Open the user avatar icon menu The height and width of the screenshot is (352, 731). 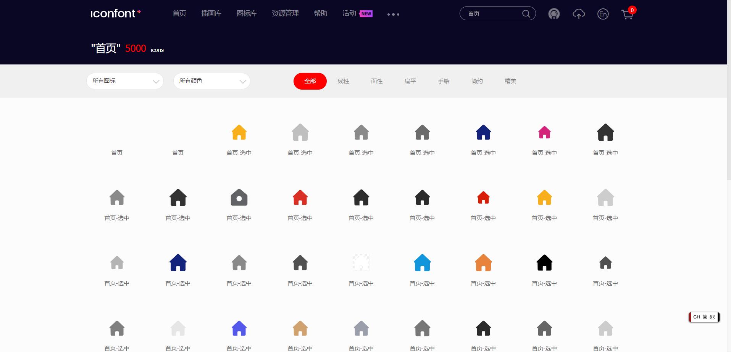pyautogui.click(x=553, y=14)
